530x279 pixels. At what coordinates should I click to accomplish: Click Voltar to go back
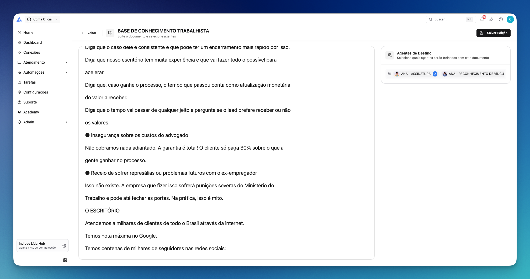coord(89,33)
